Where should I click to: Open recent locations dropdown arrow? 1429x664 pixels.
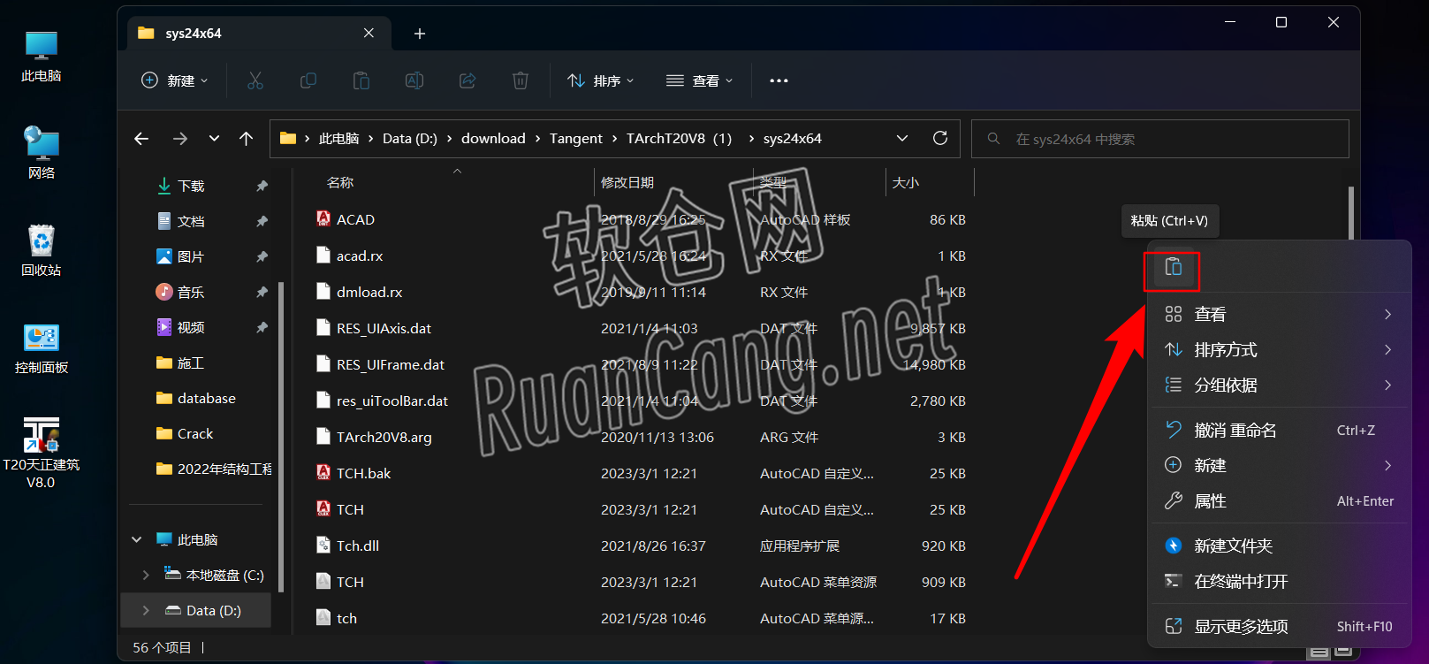214,139
